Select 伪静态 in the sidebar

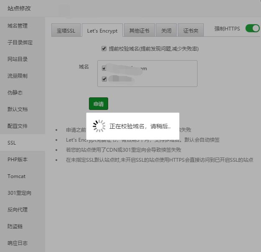(x=15, y=93)
